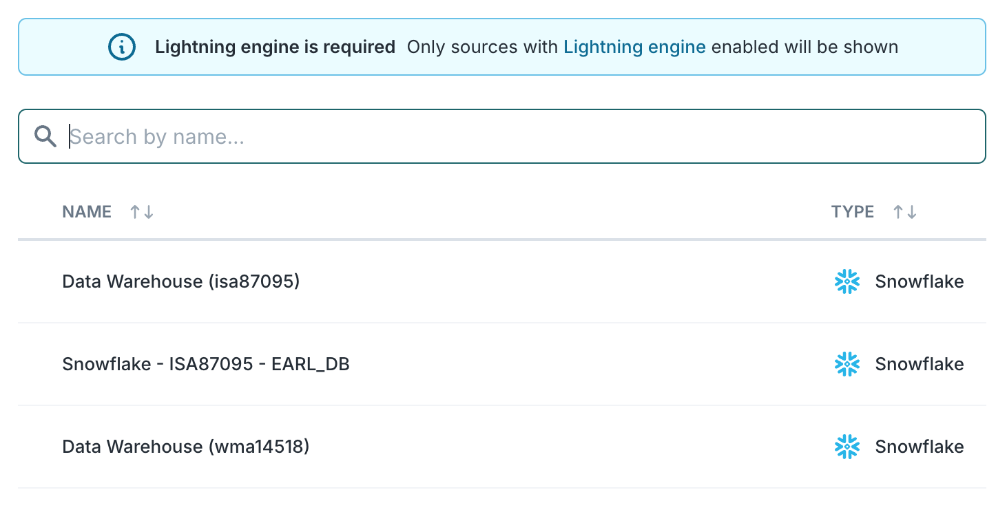Click Snowflake logo in the EARL_DB row

point(847,364)
